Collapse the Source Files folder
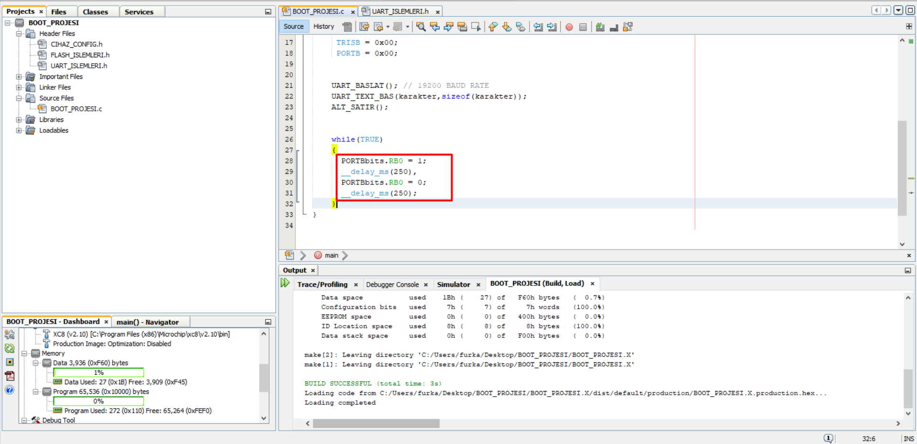Screen dimensions: 917x444 coord(19,98)
